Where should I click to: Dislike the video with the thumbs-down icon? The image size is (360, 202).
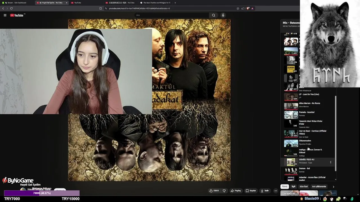(x=224, y=191)
